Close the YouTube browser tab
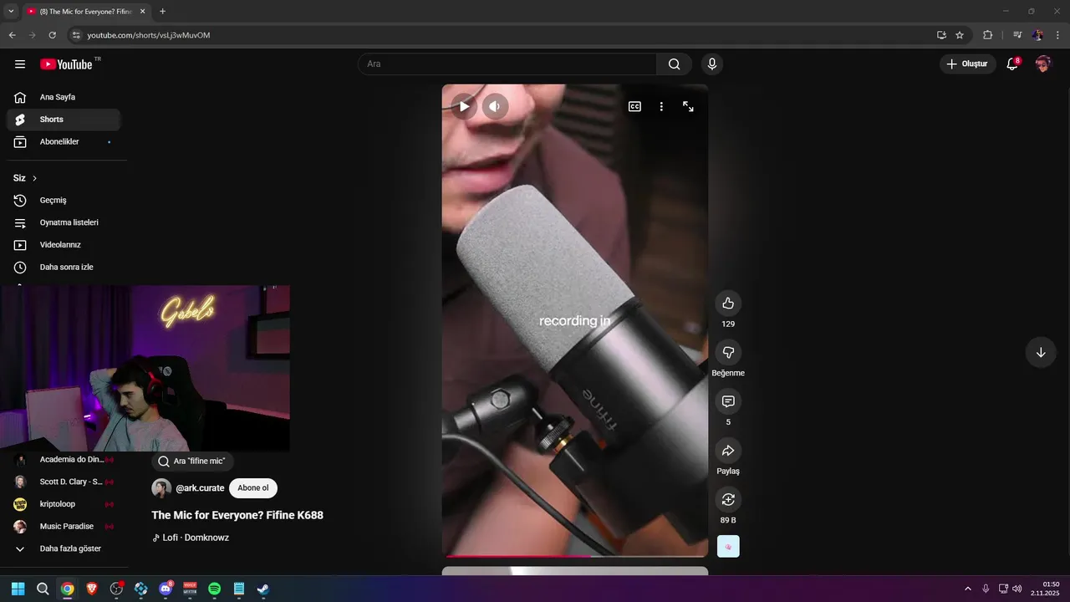This screenshot has height=602, width=1070. 142,12
